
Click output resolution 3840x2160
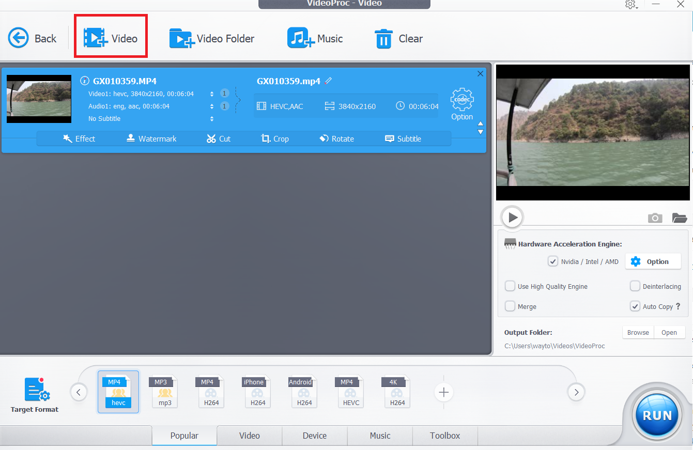point(350,106)
